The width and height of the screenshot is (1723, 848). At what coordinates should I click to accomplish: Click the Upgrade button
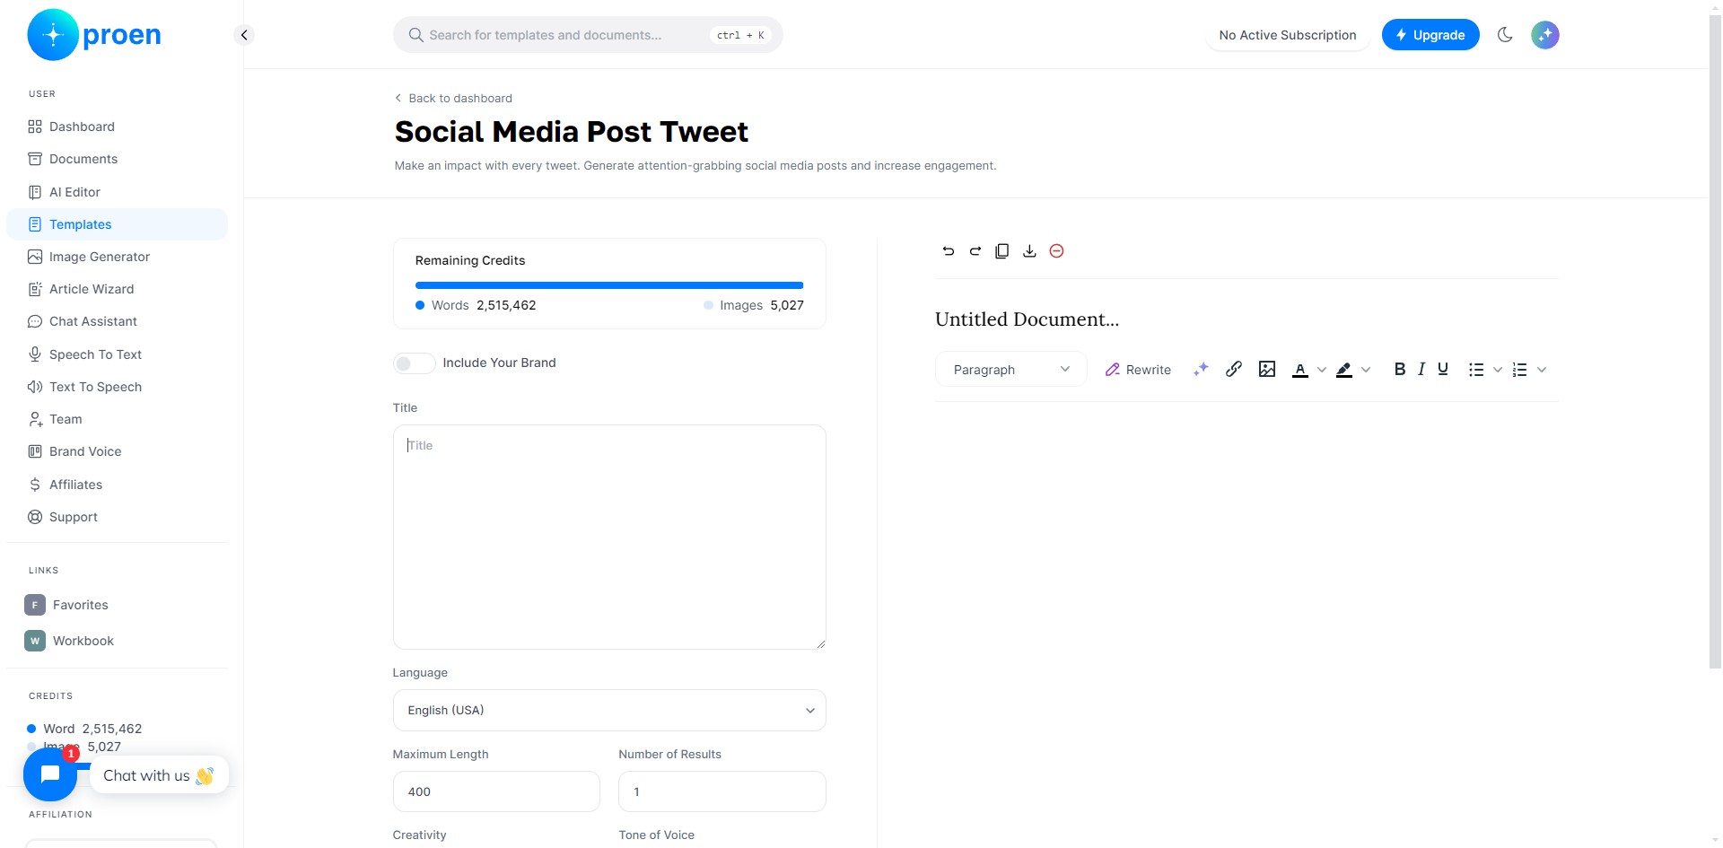click(x=1430, y=35)
